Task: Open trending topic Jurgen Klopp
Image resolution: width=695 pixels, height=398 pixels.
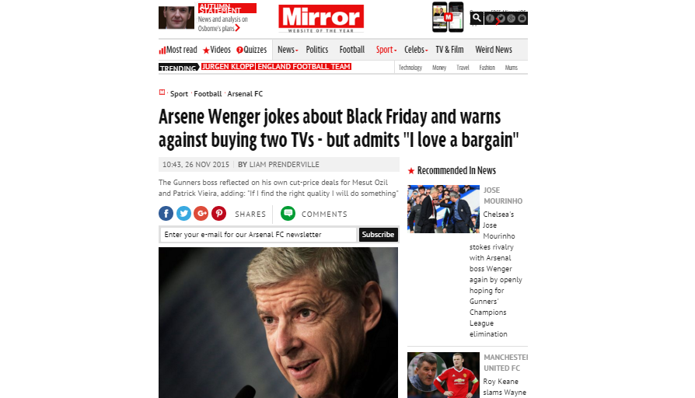Action: (228, 67)
